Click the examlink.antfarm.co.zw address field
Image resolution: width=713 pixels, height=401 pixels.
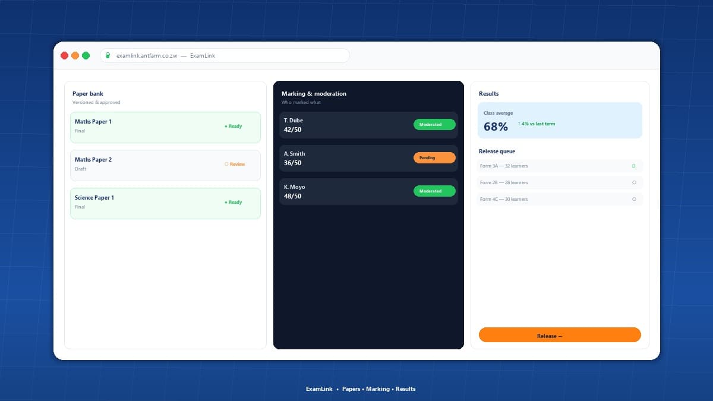point(225,56)
